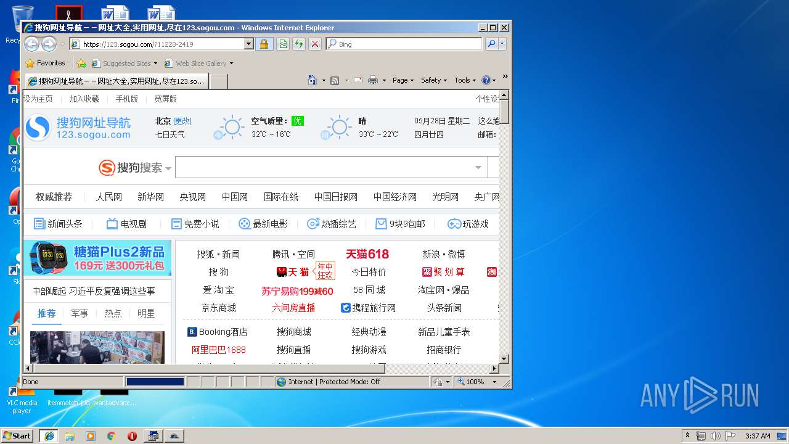Switch to the 军事 news tab

(80, 313)
